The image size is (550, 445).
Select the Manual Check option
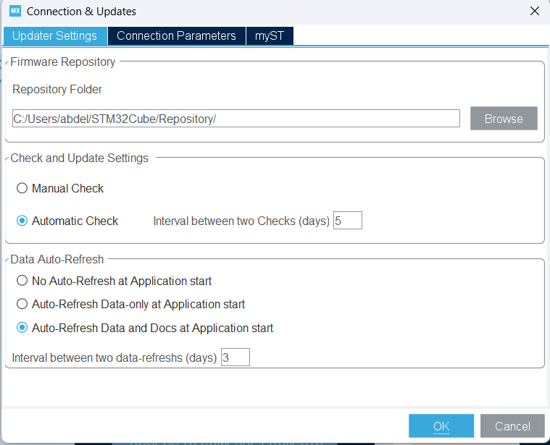click(x=22, y=188)
